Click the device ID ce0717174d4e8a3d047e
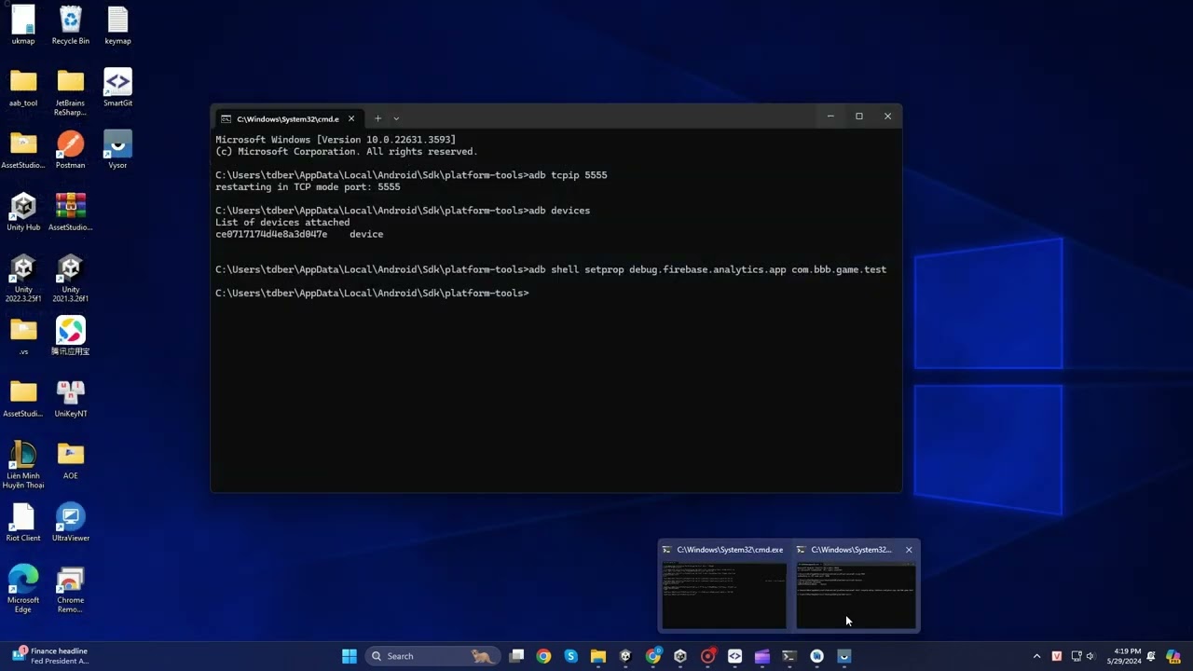The width and height of the screenshot is (1193, 671). (271, 234)
